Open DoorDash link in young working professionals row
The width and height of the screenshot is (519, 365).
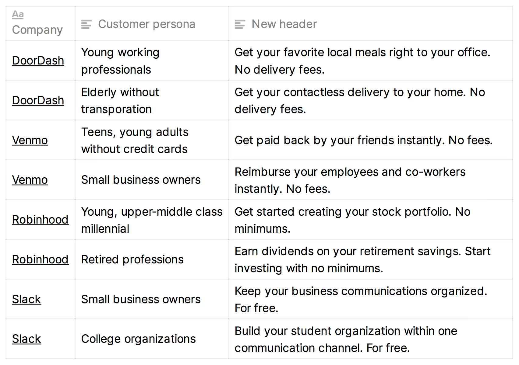[38, 61]
